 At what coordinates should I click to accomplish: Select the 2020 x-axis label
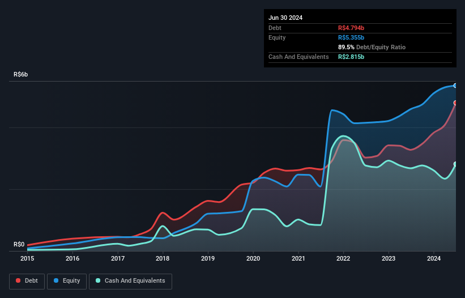coord(253,258)
